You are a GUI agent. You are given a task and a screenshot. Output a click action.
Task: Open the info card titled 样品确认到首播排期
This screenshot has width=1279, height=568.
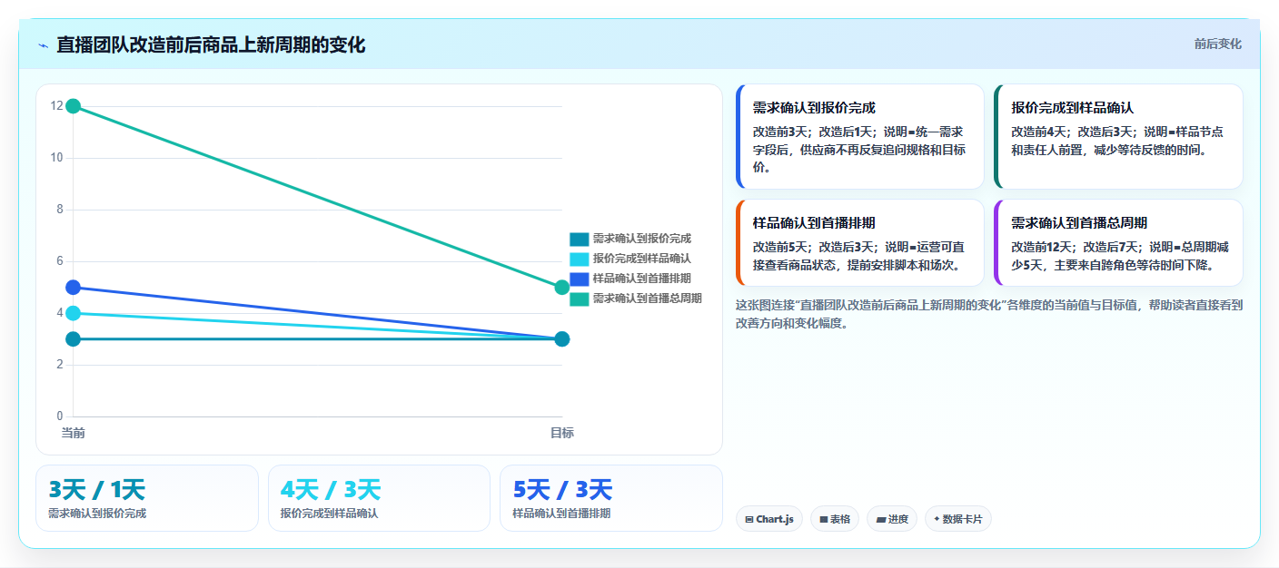point(860,242)
